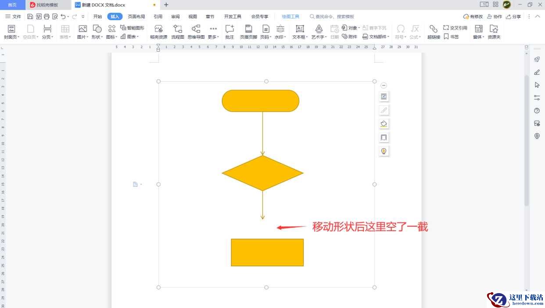Switch to the Home (开始) ribbon tab
The image size is (545, 308).
coord(97,17)
